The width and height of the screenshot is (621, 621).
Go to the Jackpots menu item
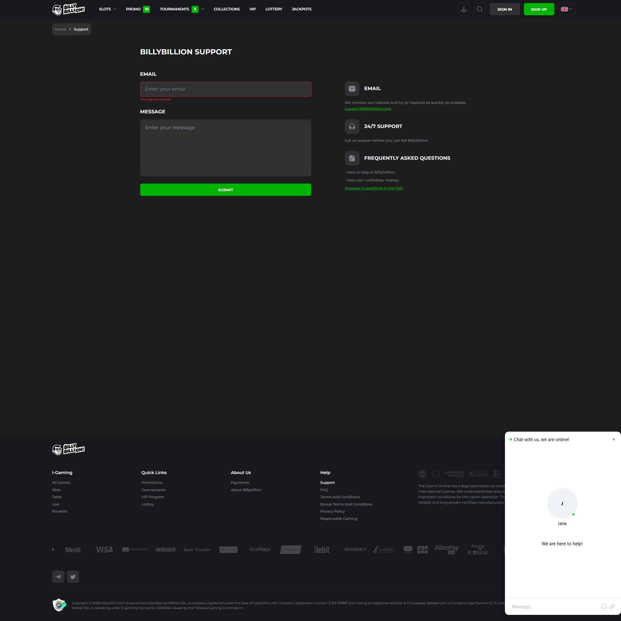[302, 9]
